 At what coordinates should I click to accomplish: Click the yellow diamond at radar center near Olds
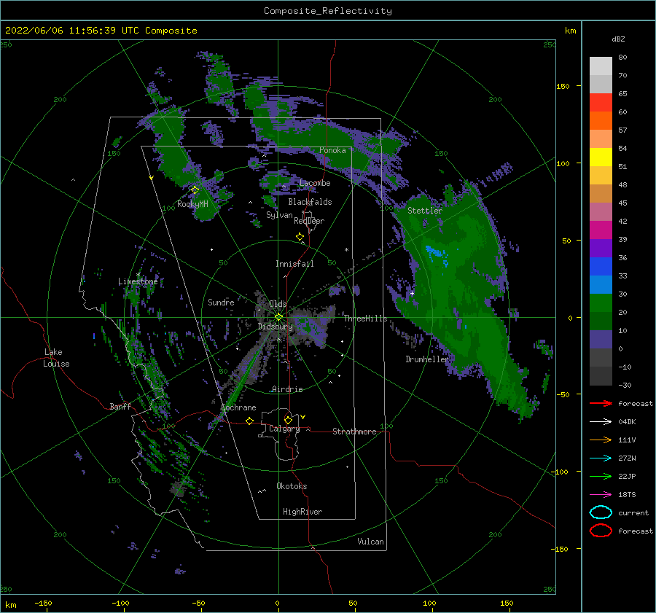tap(278, 317)
